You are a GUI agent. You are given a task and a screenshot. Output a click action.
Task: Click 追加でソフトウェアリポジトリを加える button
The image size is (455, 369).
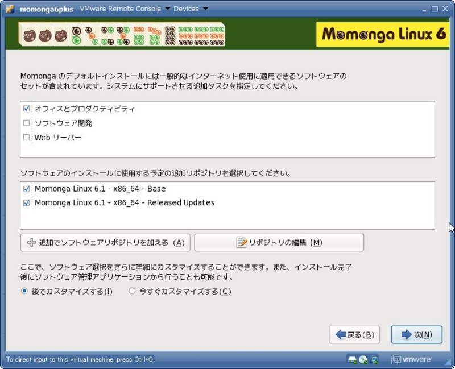point(105,243)
